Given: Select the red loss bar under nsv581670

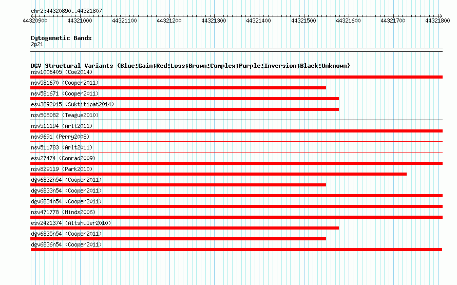Looking at the screenshot, I should [178, 88].
